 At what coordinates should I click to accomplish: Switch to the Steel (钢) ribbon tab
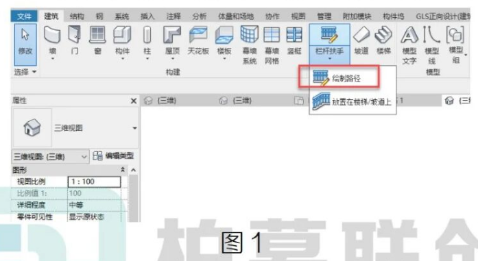[99, 16]
